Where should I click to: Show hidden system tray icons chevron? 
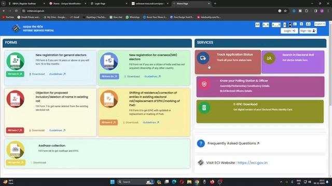coord(281,182)
